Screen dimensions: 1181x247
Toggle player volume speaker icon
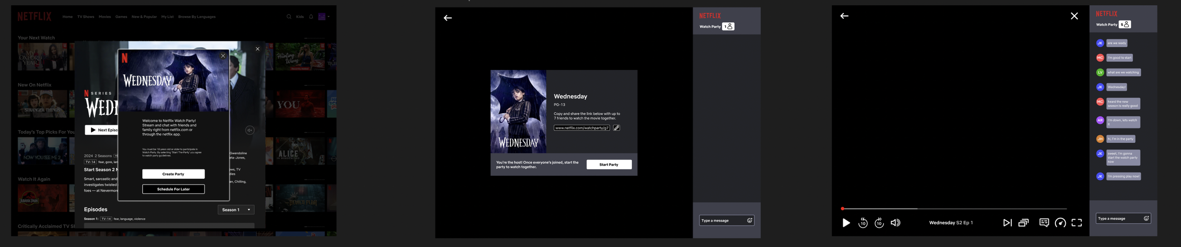click(x=895, y=223)
